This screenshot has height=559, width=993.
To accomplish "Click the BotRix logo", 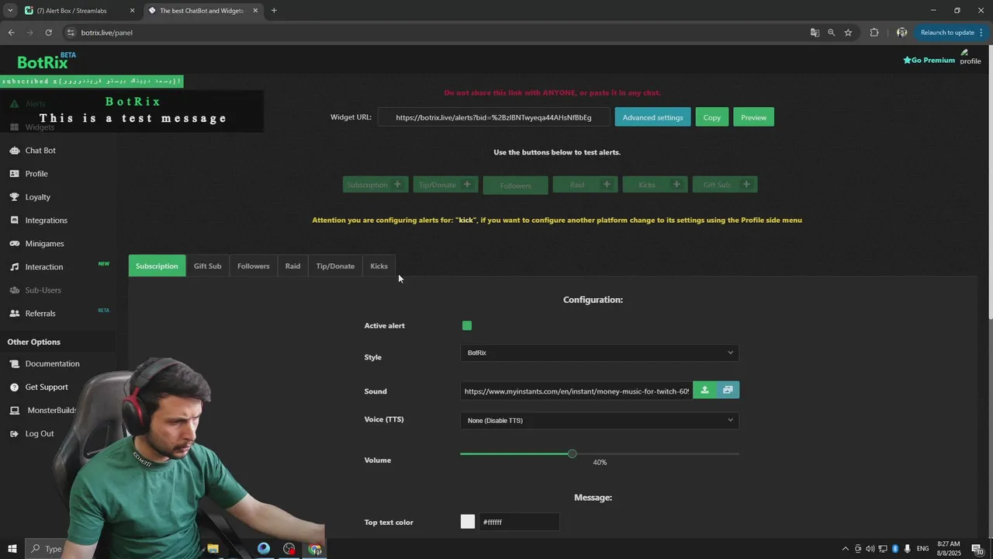I will point(47,61).
